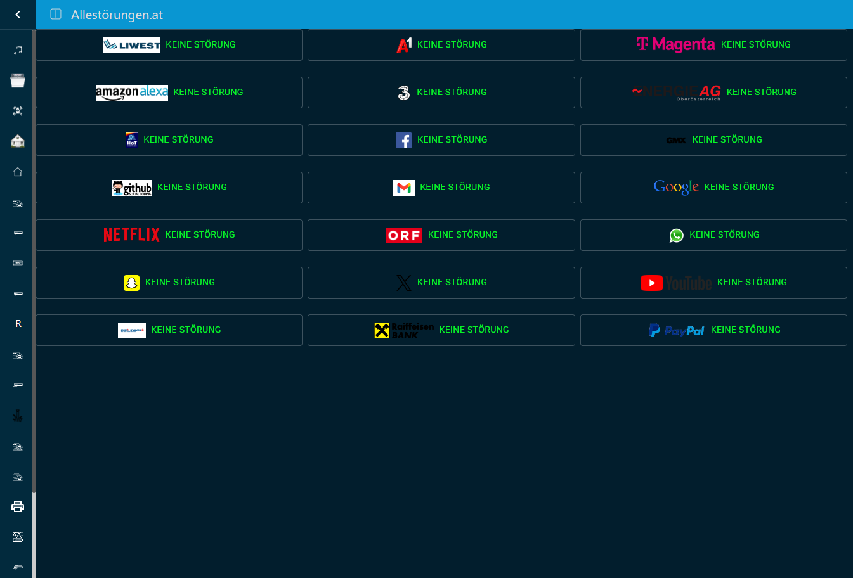The image size is (853, 578).
Task: Open the music note sidebar item
Action: [x=18, y=49]
